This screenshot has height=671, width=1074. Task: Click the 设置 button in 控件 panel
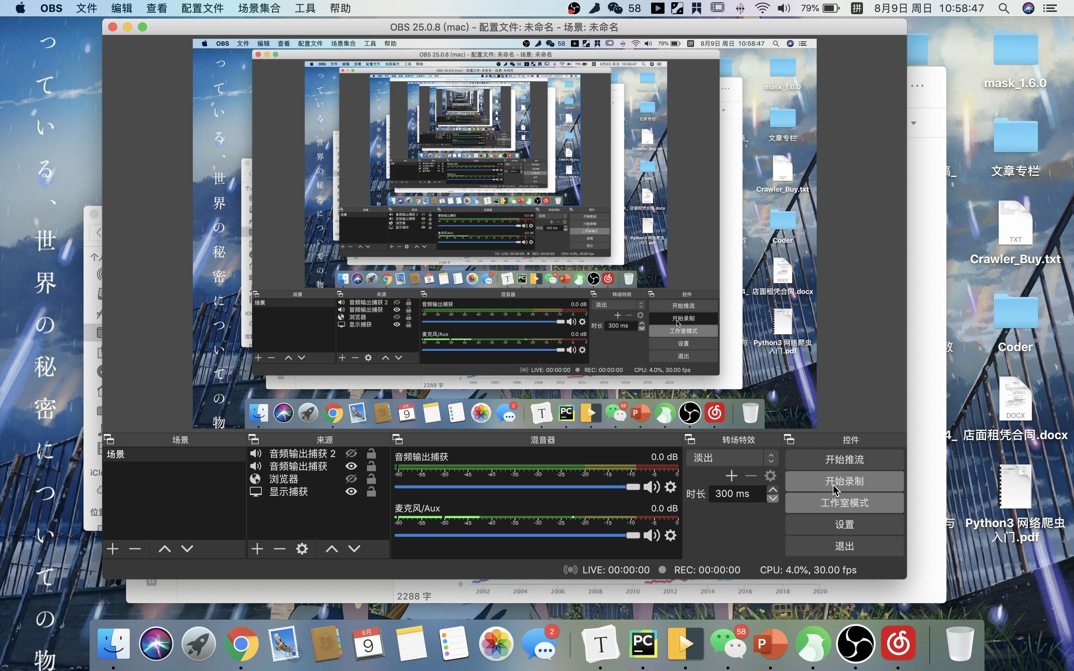(844, 524)
